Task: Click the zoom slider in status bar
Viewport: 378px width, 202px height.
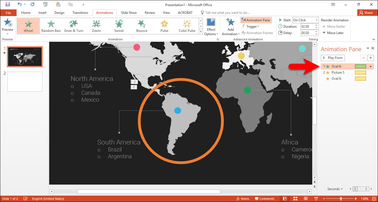Action: click(340, 198)
